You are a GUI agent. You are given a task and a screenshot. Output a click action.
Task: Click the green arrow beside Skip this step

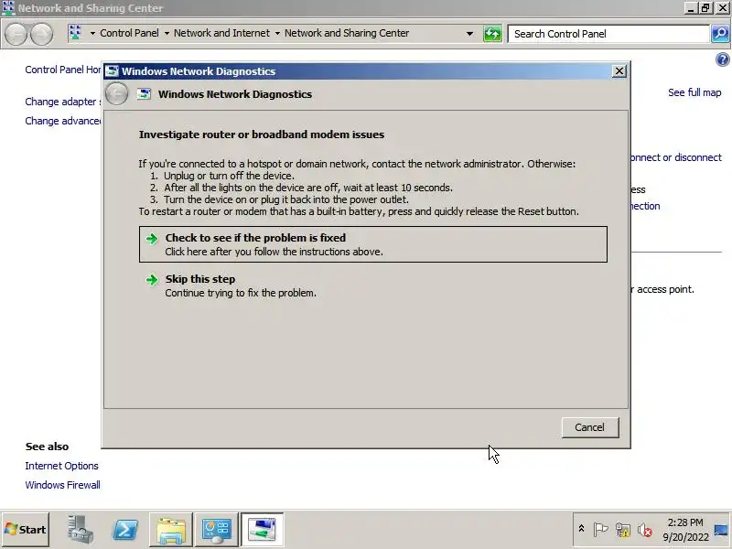(x=152, y=280)
